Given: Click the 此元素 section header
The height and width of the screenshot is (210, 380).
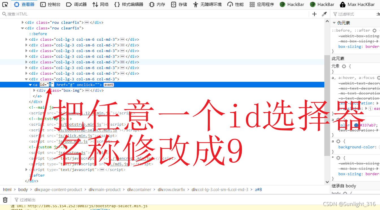Looking at the screenshot, I should [355, 59].
